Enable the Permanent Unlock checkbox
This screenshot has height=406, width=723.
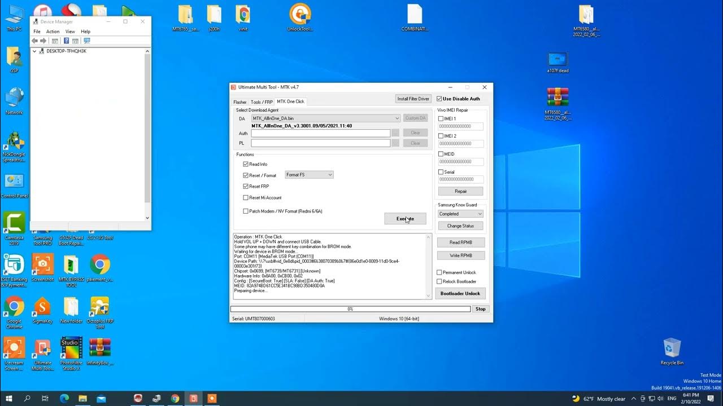point(439,272)
